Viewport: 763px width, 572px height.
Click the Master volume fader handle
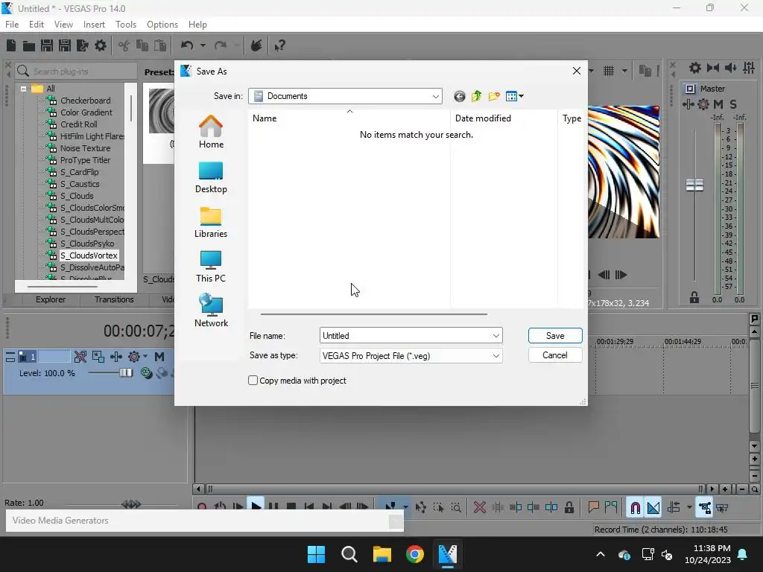coord(694,185)
